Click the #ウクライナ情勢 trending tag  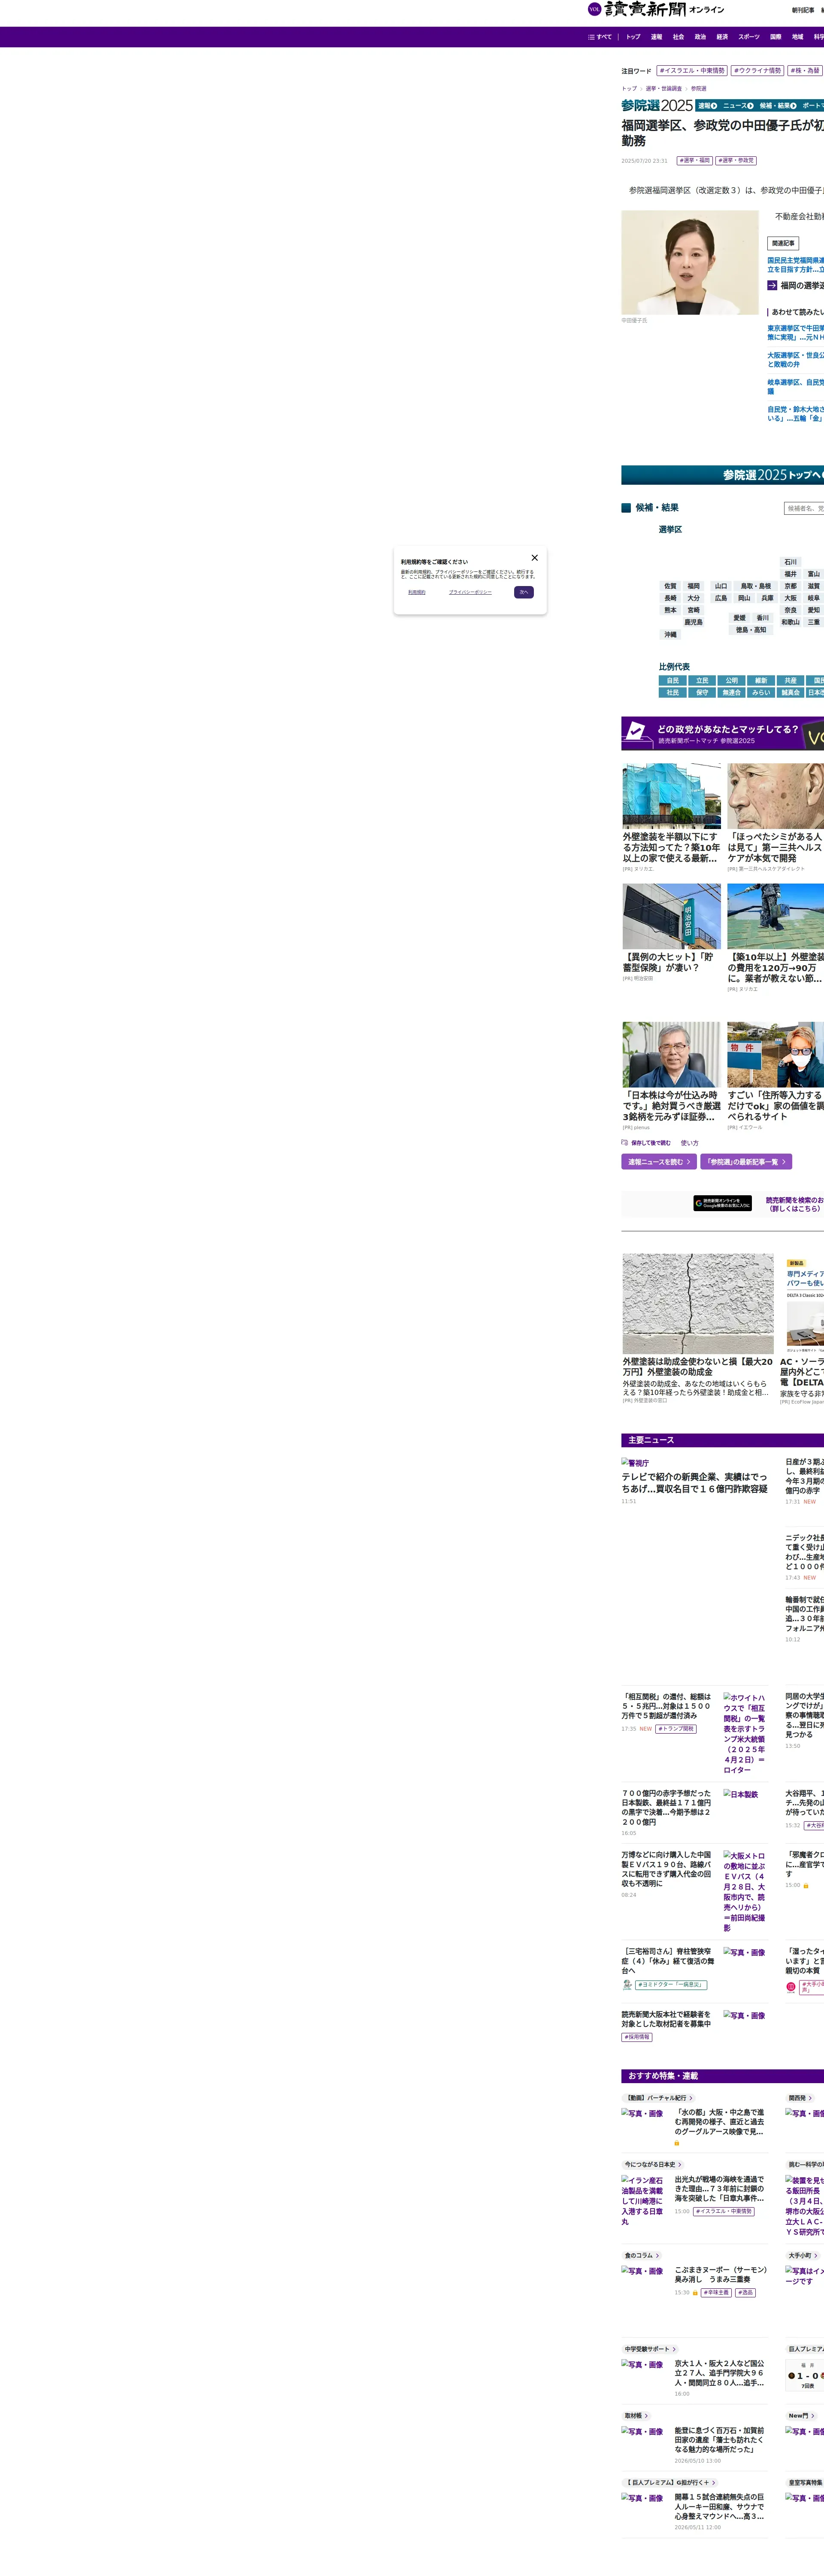[x=757, y=71]
